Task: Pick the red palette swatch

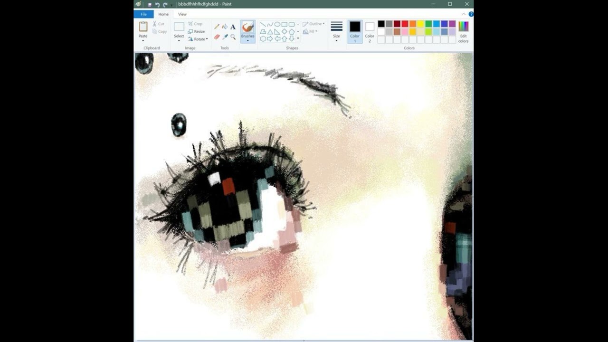Action: click(405, 24)
